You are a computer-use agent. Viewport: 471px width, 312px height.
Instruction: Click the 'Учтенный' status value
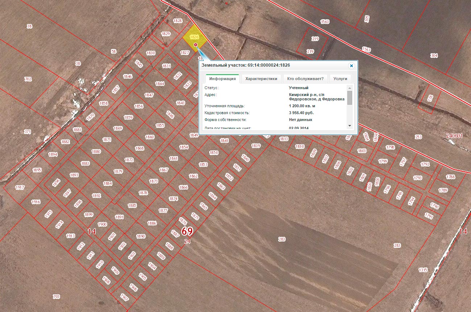click(299, 88)
